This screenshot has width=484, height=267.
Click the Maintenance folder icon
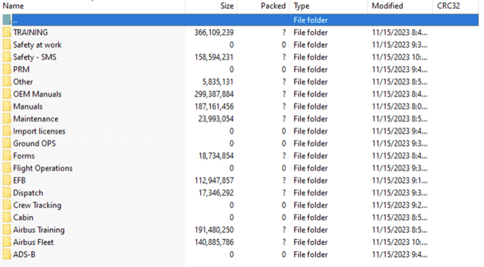[x=7, y=119]
